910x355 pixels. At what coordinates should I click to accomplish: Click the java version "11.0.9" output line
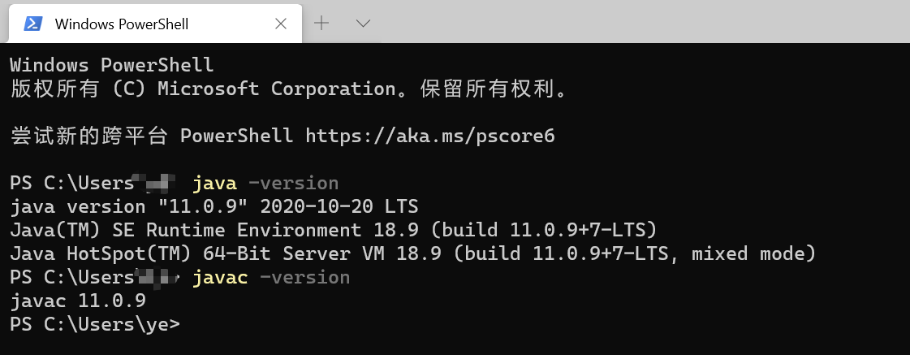(x=214, y=206)
